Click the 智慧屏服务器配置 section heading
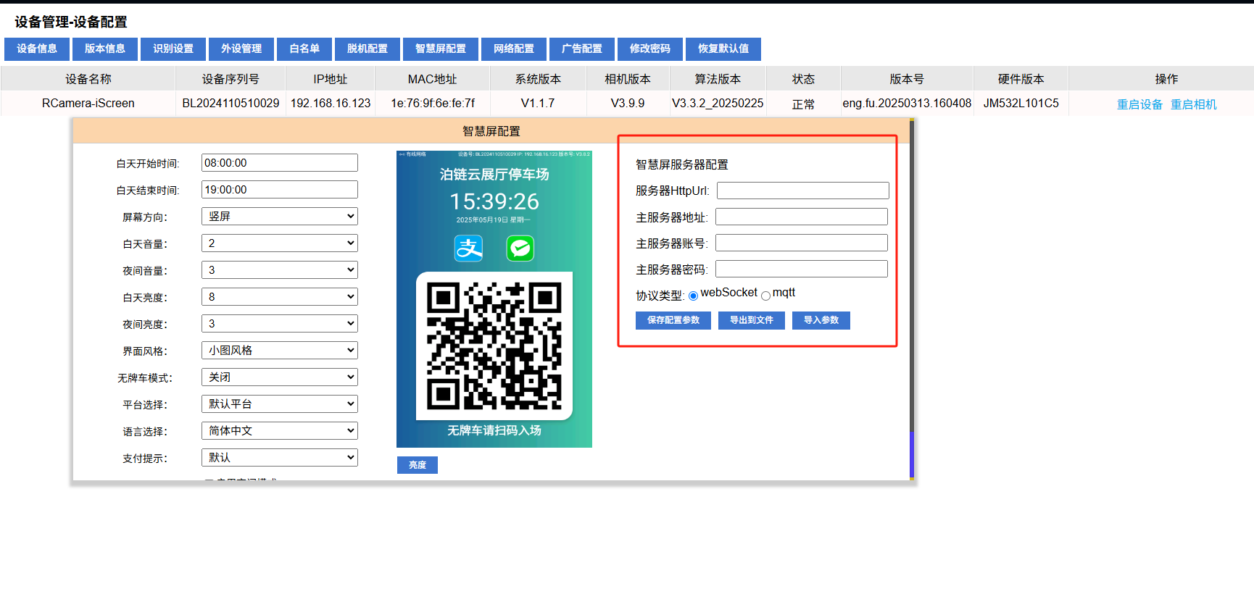The width and height of the screenshot is (1254, 602). point(682,164)
